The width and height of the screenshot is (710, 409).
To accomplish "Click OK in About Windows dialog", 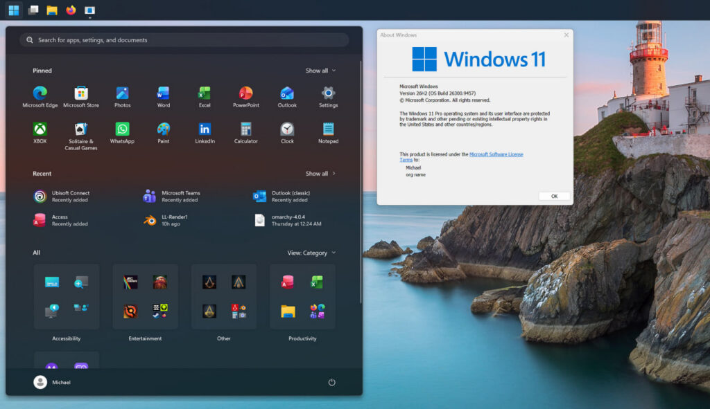I will click(x=554, y=196).
